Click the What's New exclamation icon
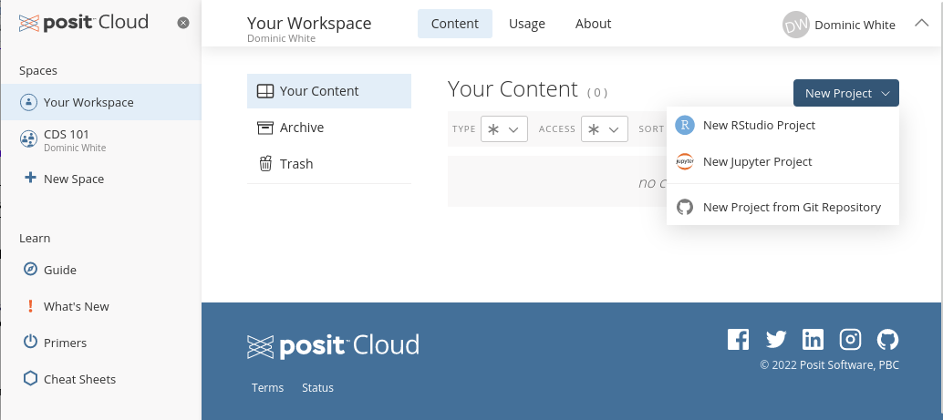The image size is (943, 420). coord(30,306)
